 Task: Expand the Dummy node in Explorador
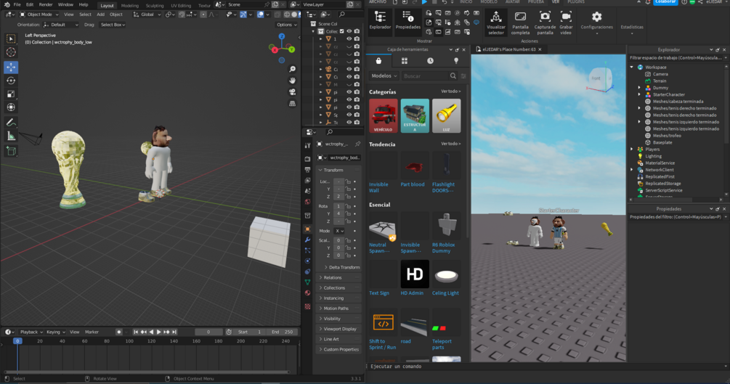(639, 88)
